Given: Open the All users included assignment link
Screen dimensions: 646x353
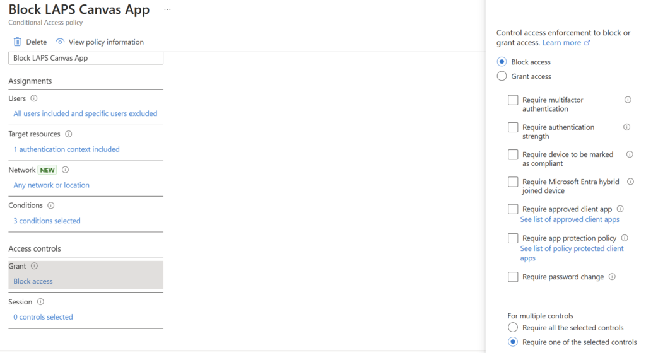Looking at the screenshot, I should coord(85,114).
